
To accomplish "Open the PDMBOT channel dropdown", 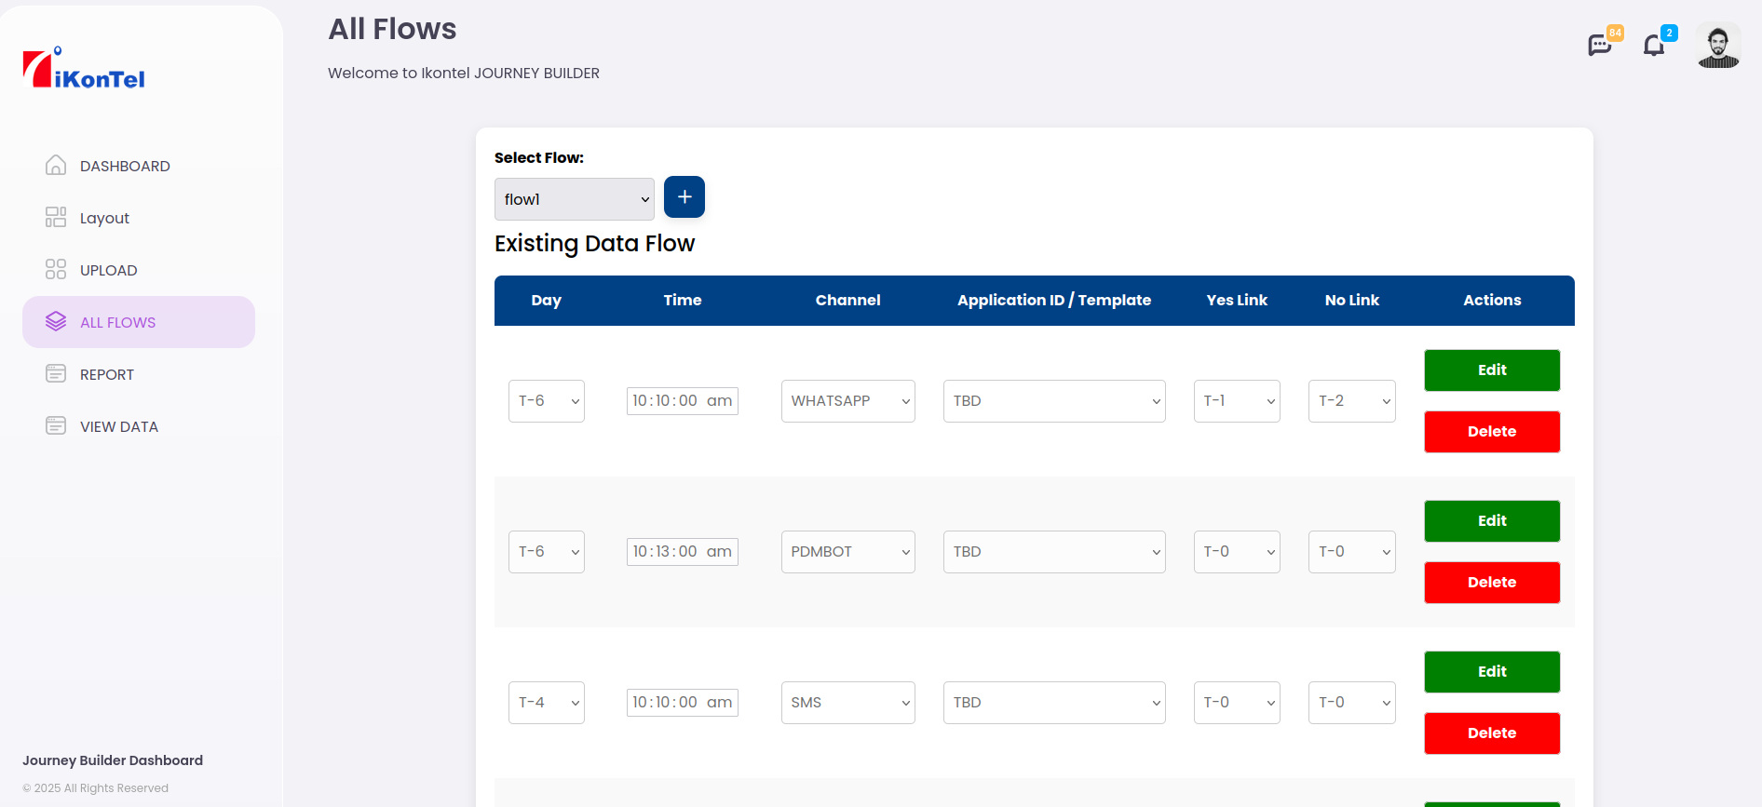I will coord(848,552).
